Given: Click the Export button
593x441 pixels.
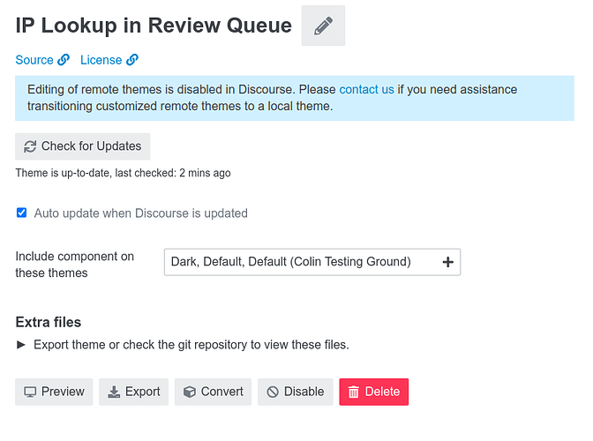Looking at the screenshot, I should (133, 392).
